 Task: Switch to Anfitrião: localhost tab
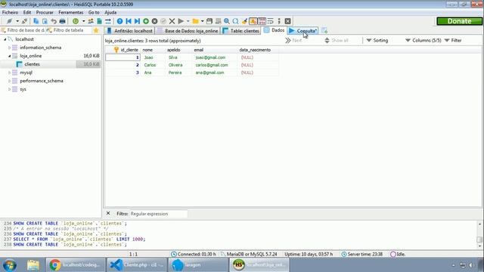tap(129, 30)
